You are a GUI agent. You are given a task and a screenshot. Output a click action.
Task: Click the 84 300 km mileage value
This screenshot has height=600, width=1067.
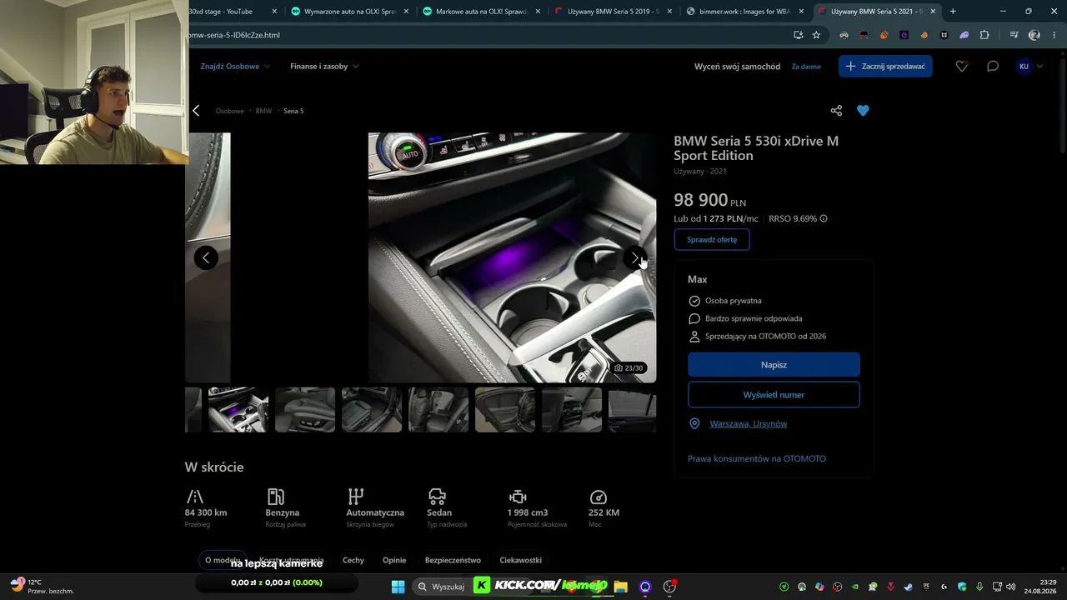pos(206,513)
